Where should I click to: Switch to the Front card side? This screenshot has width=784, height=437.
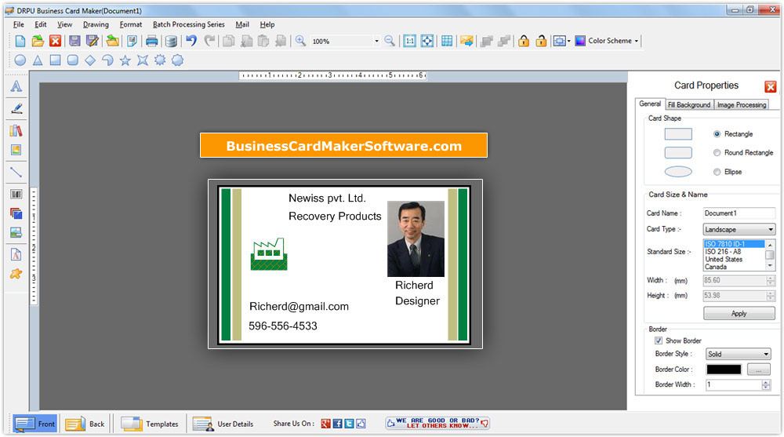[x=35, y=424]
